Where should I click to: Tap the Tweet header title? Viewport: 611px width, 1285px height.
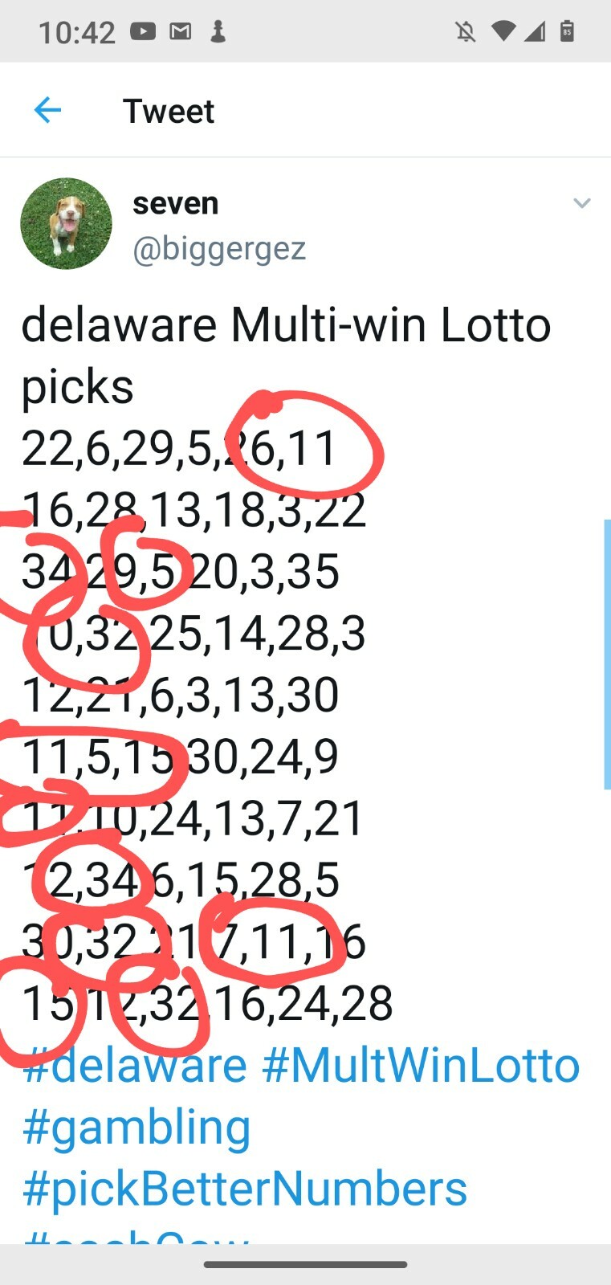(x=169, y=111)
